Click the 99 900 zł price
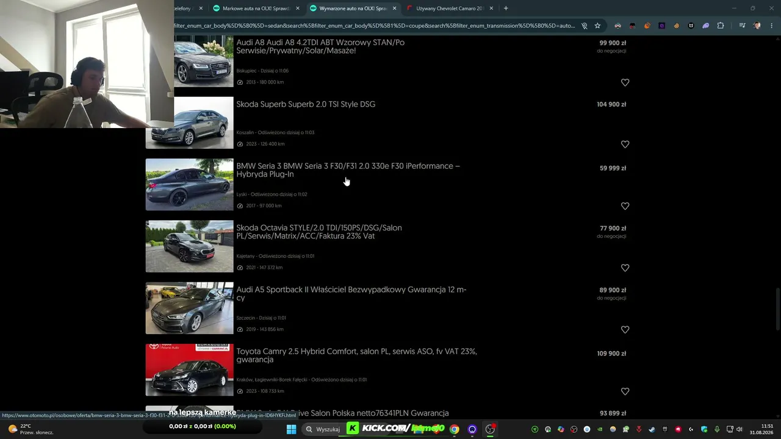Viewport: 781px width, 439px height. coord(613,43)
